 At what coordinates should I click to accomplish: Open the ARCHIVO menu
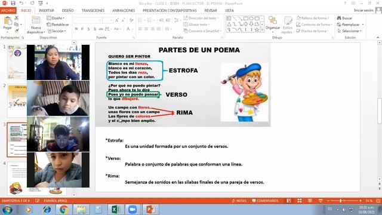[x=8, y=11]
